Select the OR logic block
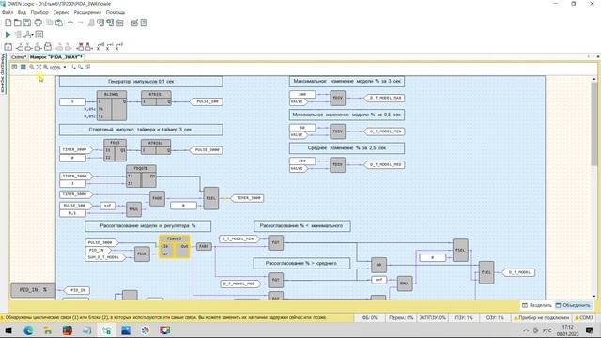This screenshot has width=601, height=338. click(378, 265)
